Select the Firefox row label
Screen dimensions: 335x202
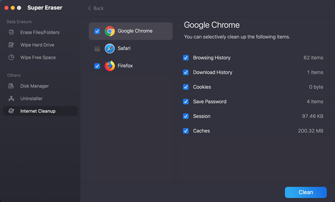(x=125, y=65)
